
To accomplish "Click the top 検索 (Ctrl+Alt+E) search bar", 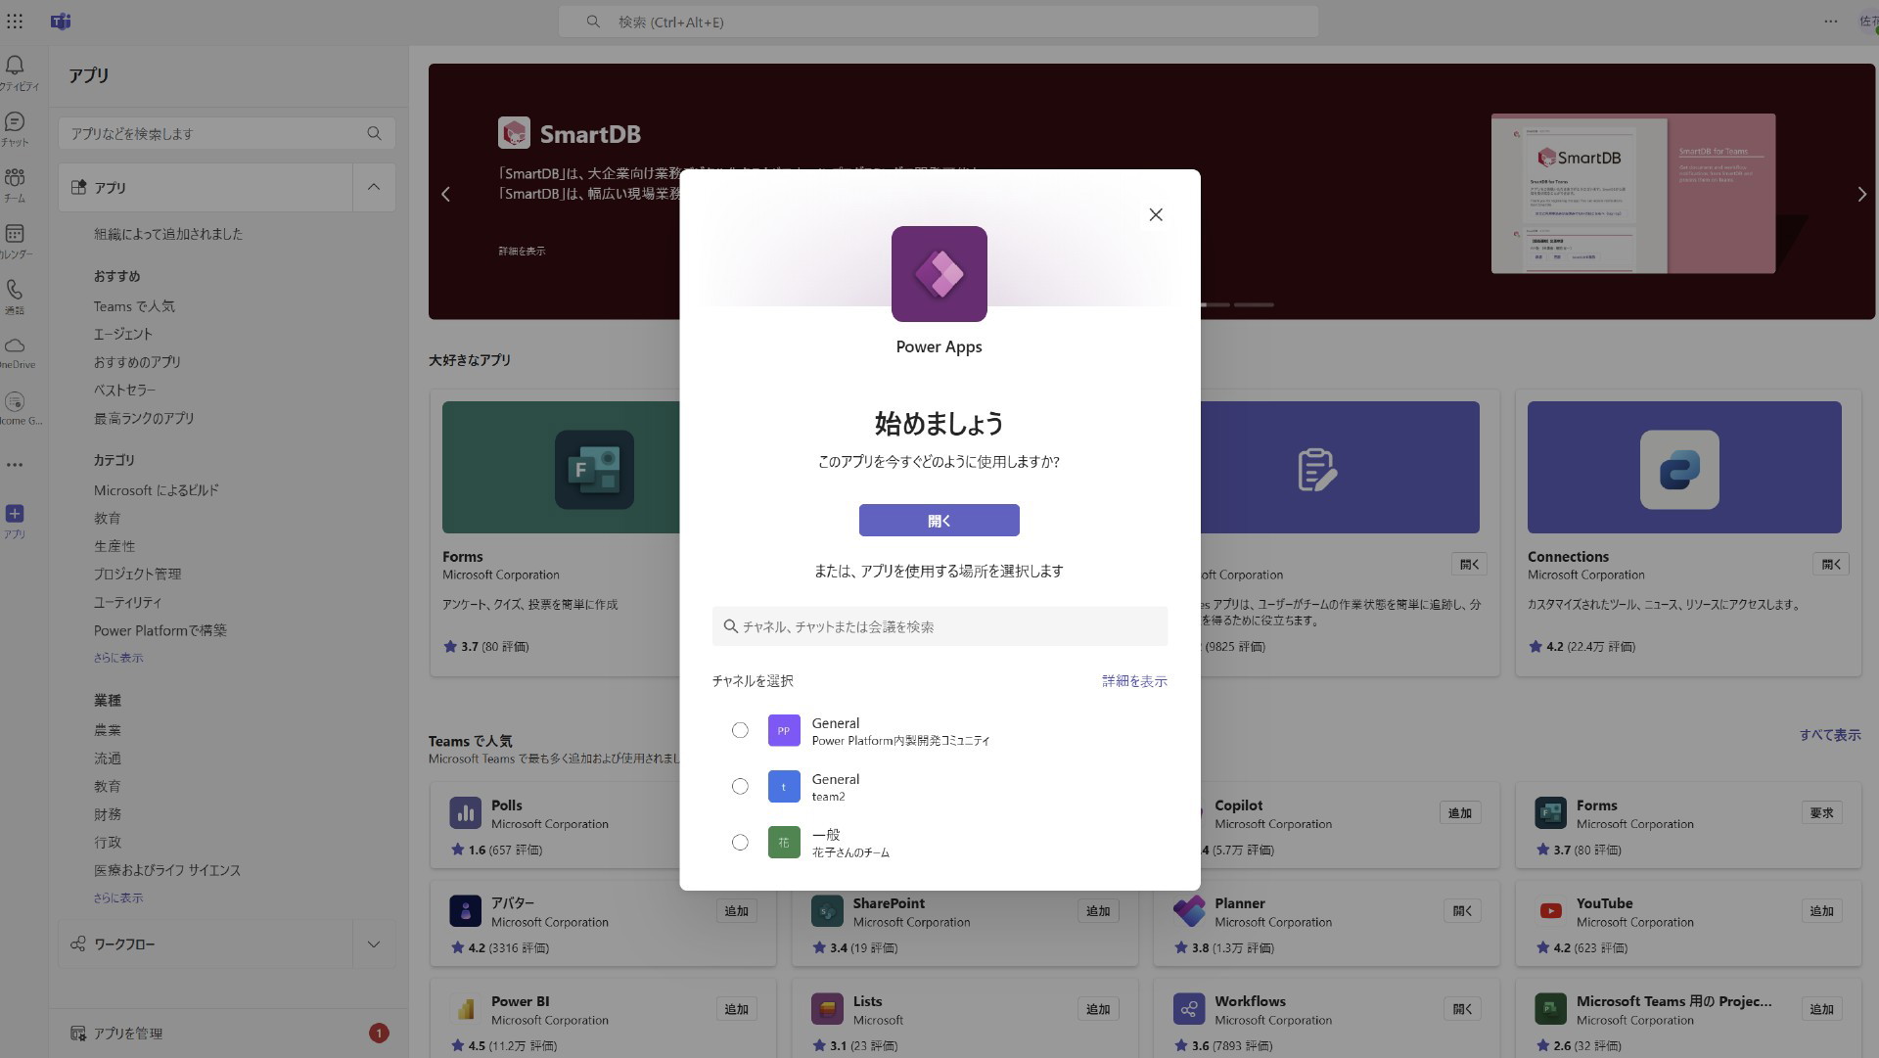I will point(939,22).
